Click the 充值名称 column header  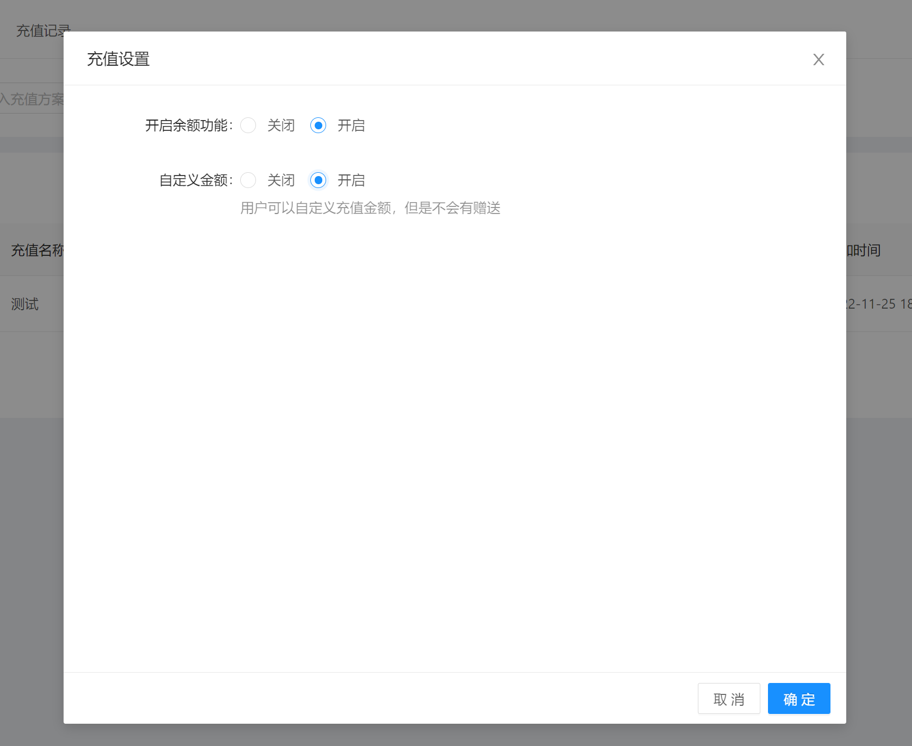coord(35,250)
